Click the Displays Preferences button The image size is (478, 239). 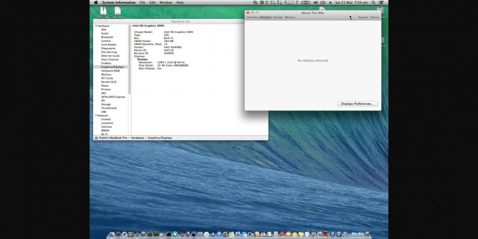tap(357, 104)
